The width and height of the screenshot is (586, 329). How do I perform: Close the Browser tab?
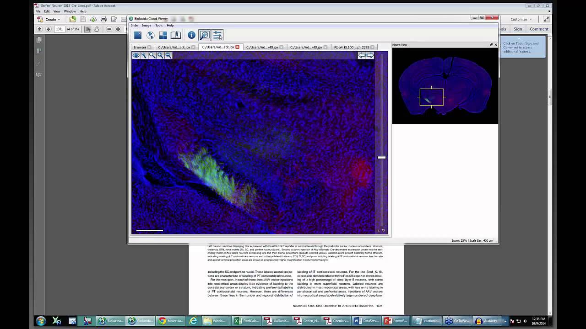pos(149,47)
